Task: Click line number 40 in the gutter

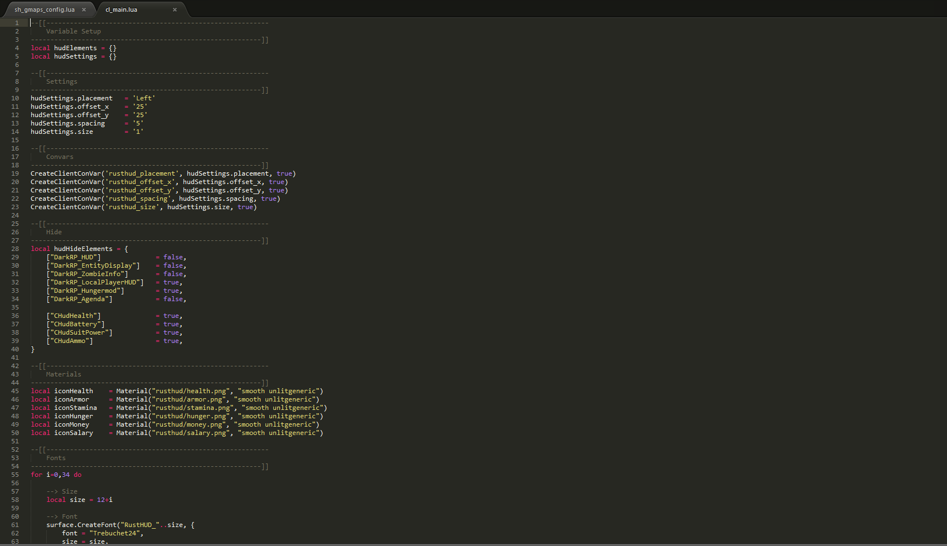Action: point(15,349)
